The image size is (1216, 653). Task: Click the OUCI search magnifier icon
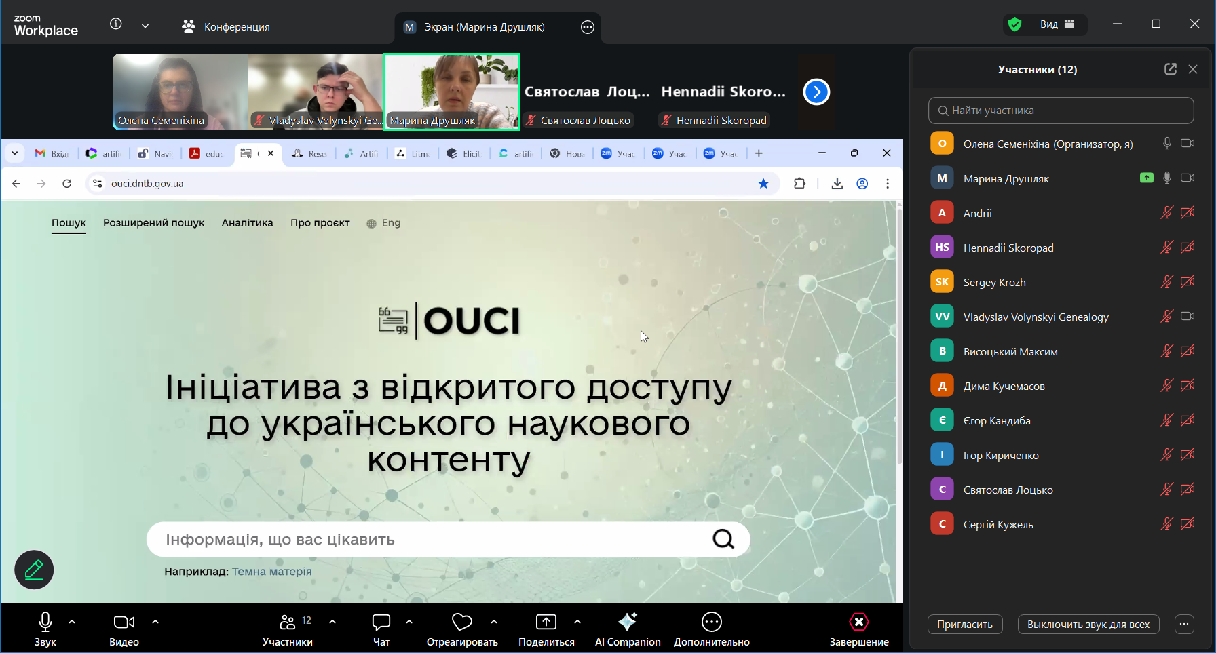point(723,539)
